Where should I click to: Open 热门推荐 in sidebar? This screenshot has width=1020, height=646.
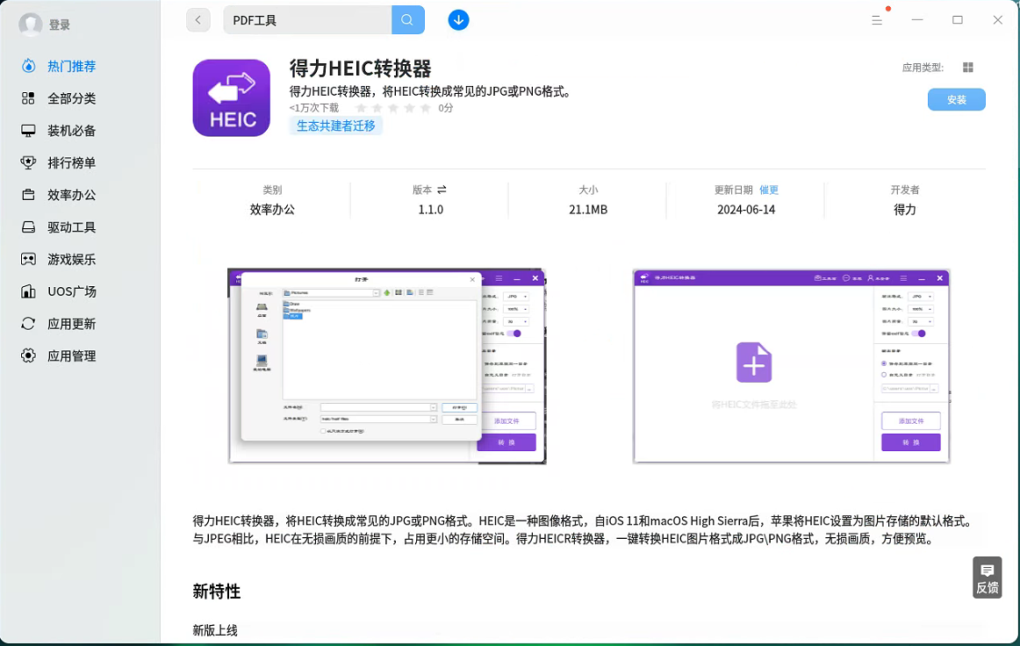(x=72, y=67)
